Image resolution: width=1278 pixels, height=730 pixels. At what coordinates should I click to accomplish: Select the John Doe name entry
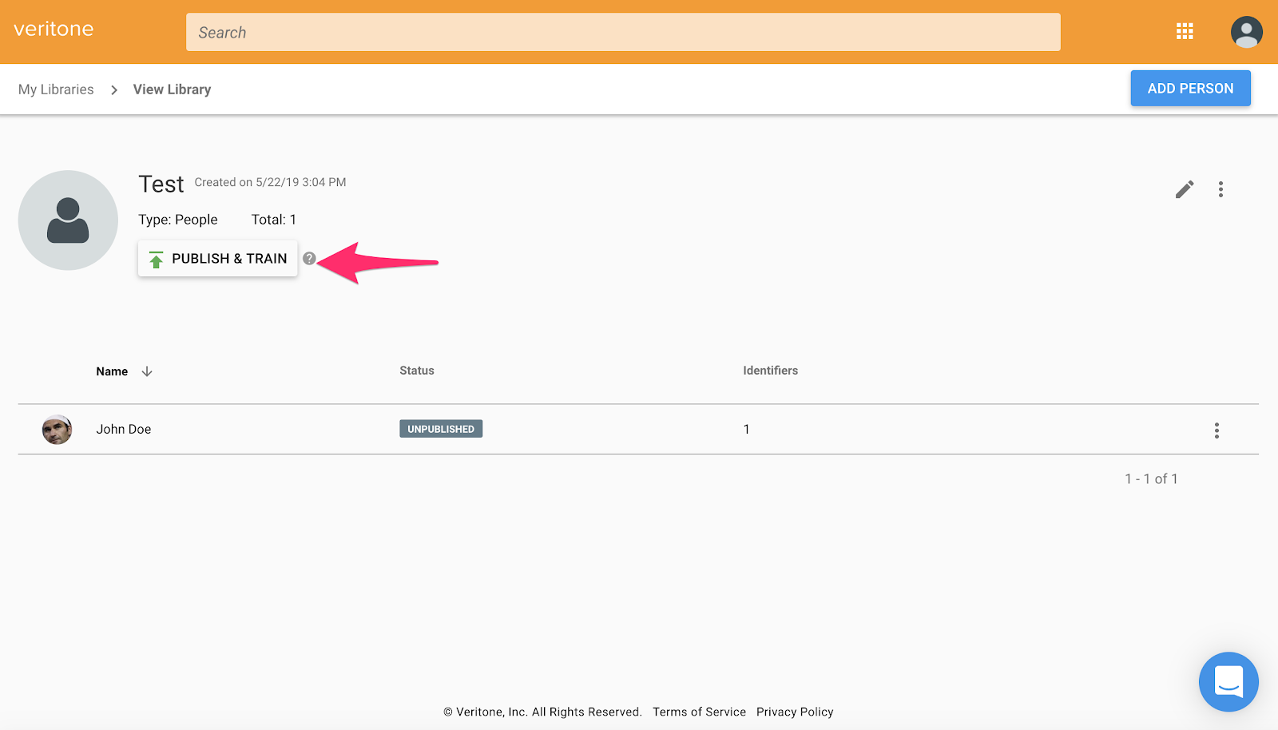click(x=124, y=429)
